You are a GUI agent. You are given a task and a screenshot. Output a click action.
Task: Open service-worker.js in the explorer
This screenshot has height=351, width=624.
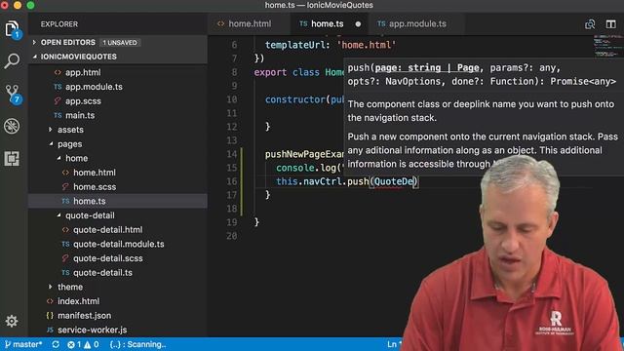click(x=92, y=330)
